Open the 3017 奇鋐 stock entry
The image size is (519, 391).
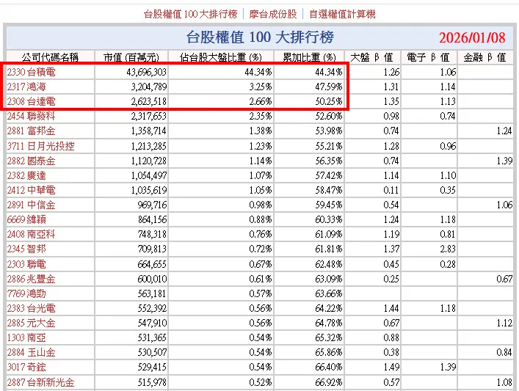pos(26,367)
